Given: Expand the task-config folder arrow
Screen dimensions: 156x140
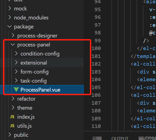Looking at the screenshot, I should coord(16,81).
